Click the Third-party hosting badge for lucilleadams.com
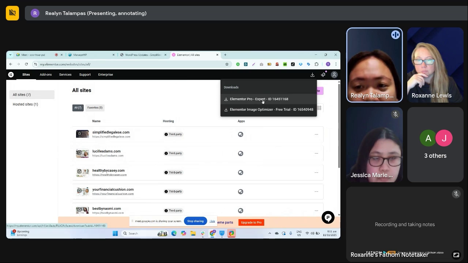This screenshot has width=468, height=263. 173,153
